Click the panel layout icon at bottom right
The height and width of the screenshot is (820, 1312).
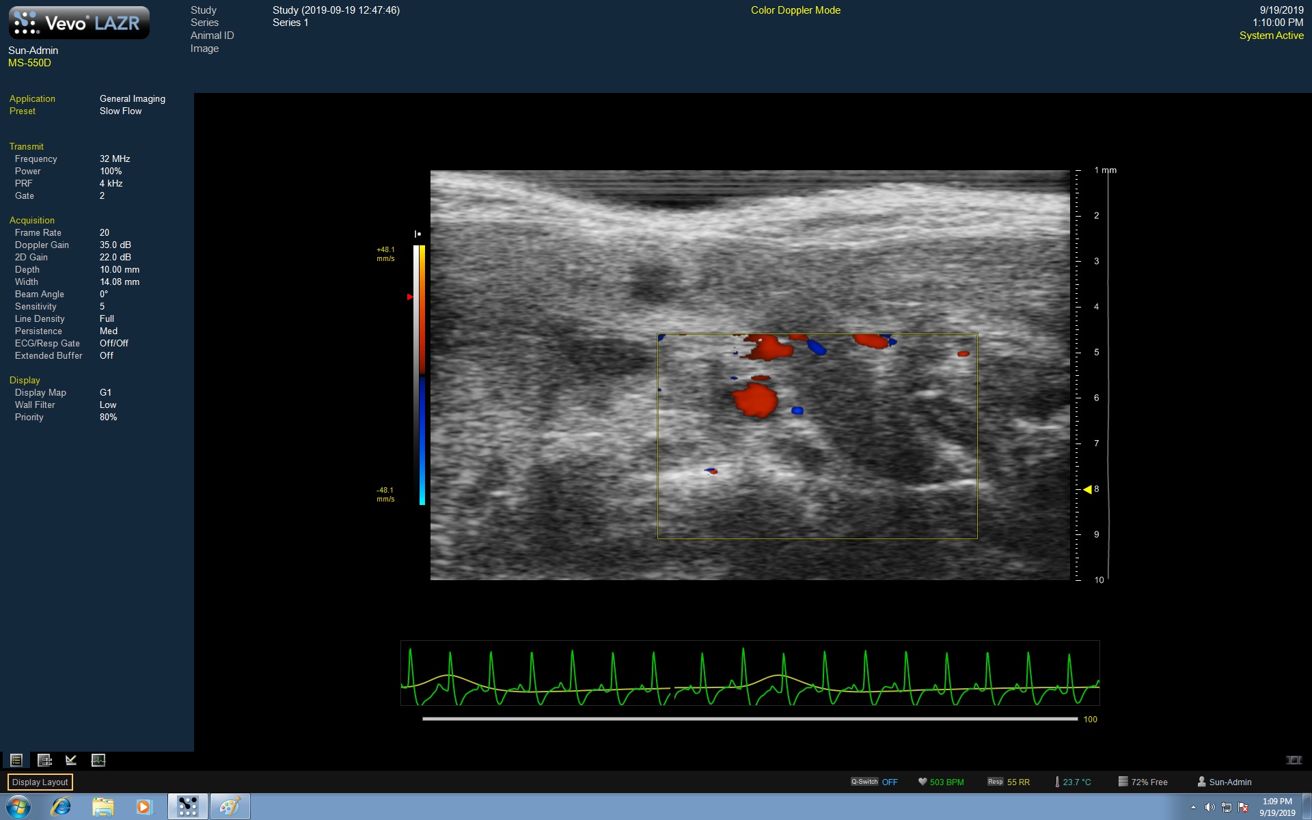click(1294, 760)
